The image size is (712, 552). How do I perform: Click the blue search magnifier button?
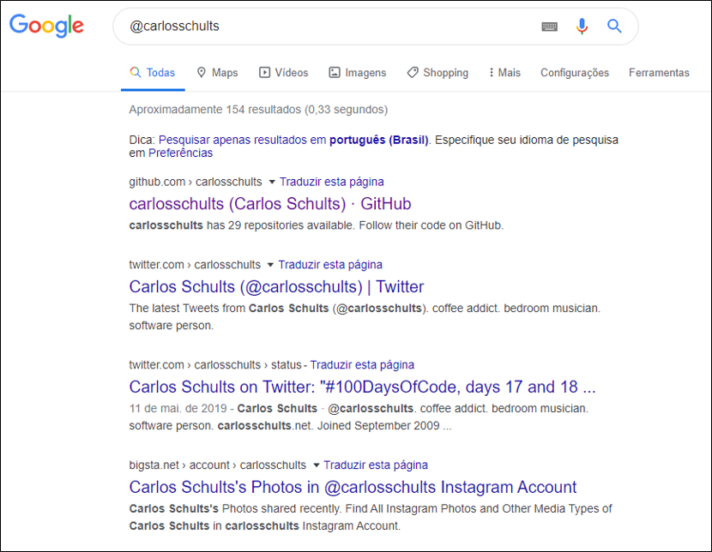pos(614,27)
